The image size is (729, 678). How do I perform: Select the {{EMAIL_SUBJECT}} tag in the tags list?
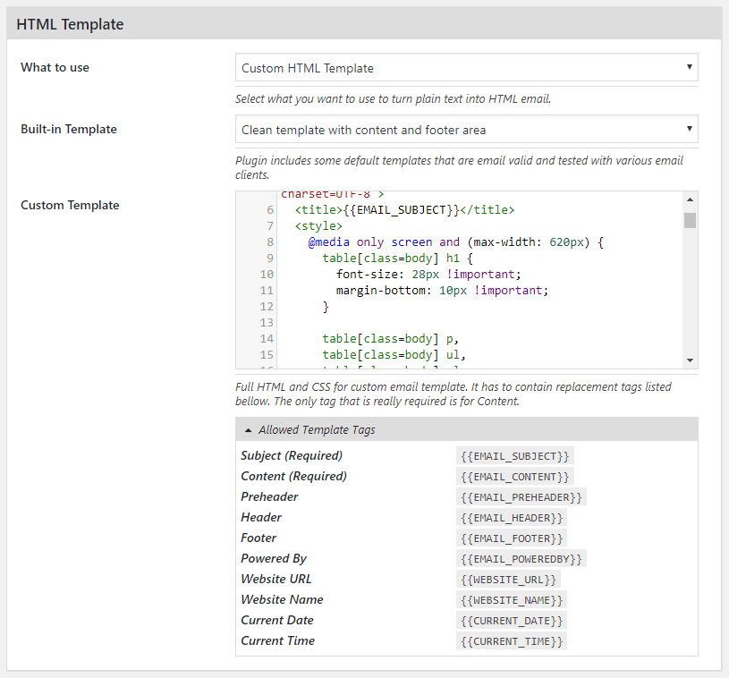pyautogui.click(x=514, y=456)
